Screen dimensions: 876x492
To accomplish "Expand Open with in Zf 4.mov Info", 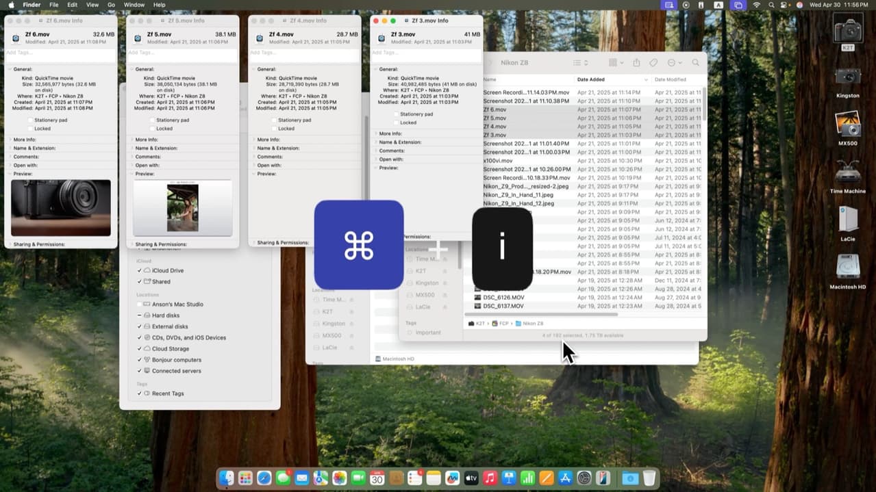I will (x=253, y=165).
